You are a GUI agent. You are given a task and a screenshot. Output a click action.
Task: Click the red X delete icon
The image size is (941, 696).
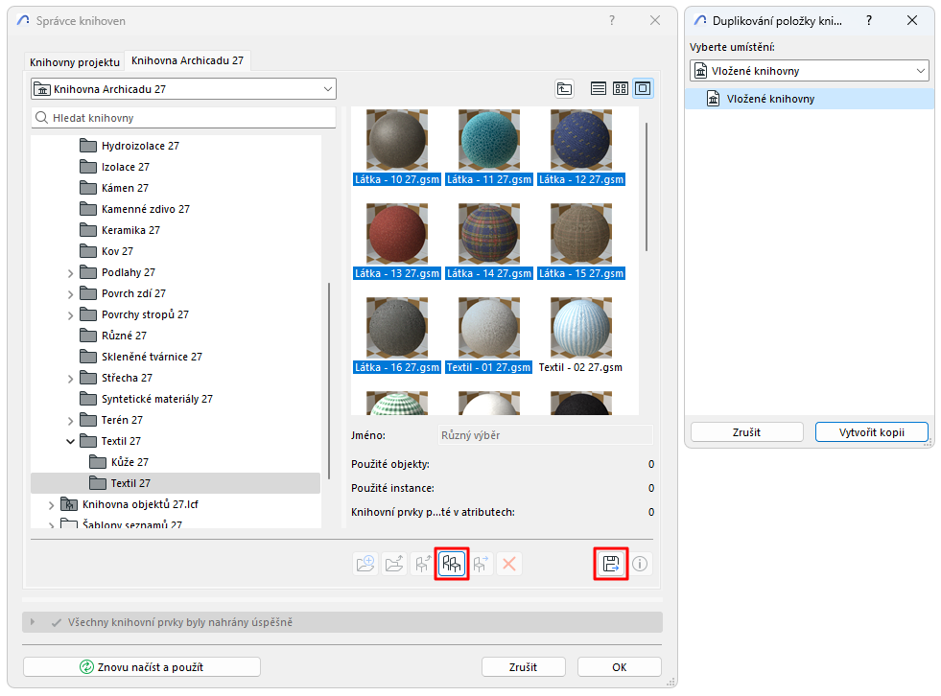[509, 564]
